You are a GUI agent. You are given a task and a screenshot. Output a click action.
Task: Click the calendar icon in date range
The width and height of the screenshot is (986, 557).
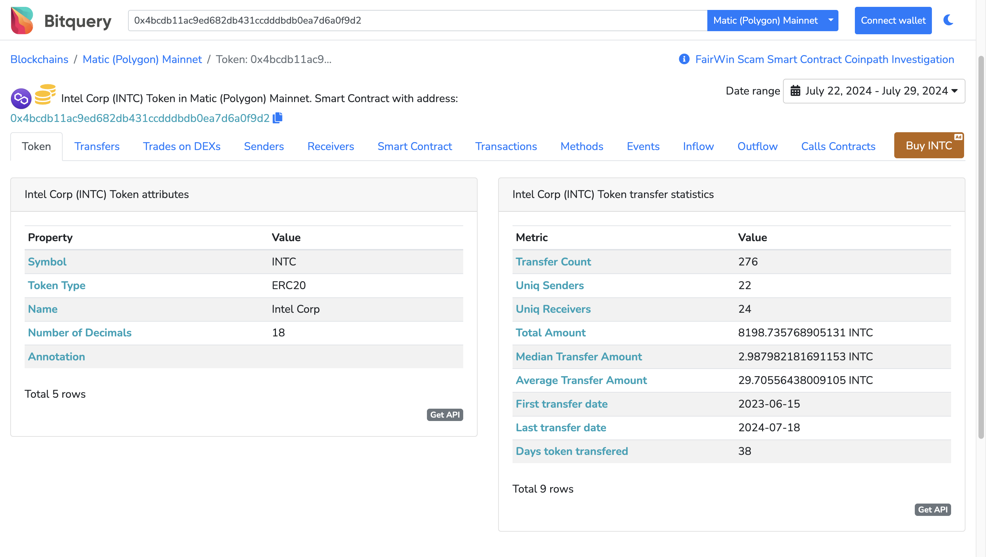[795, 91]
